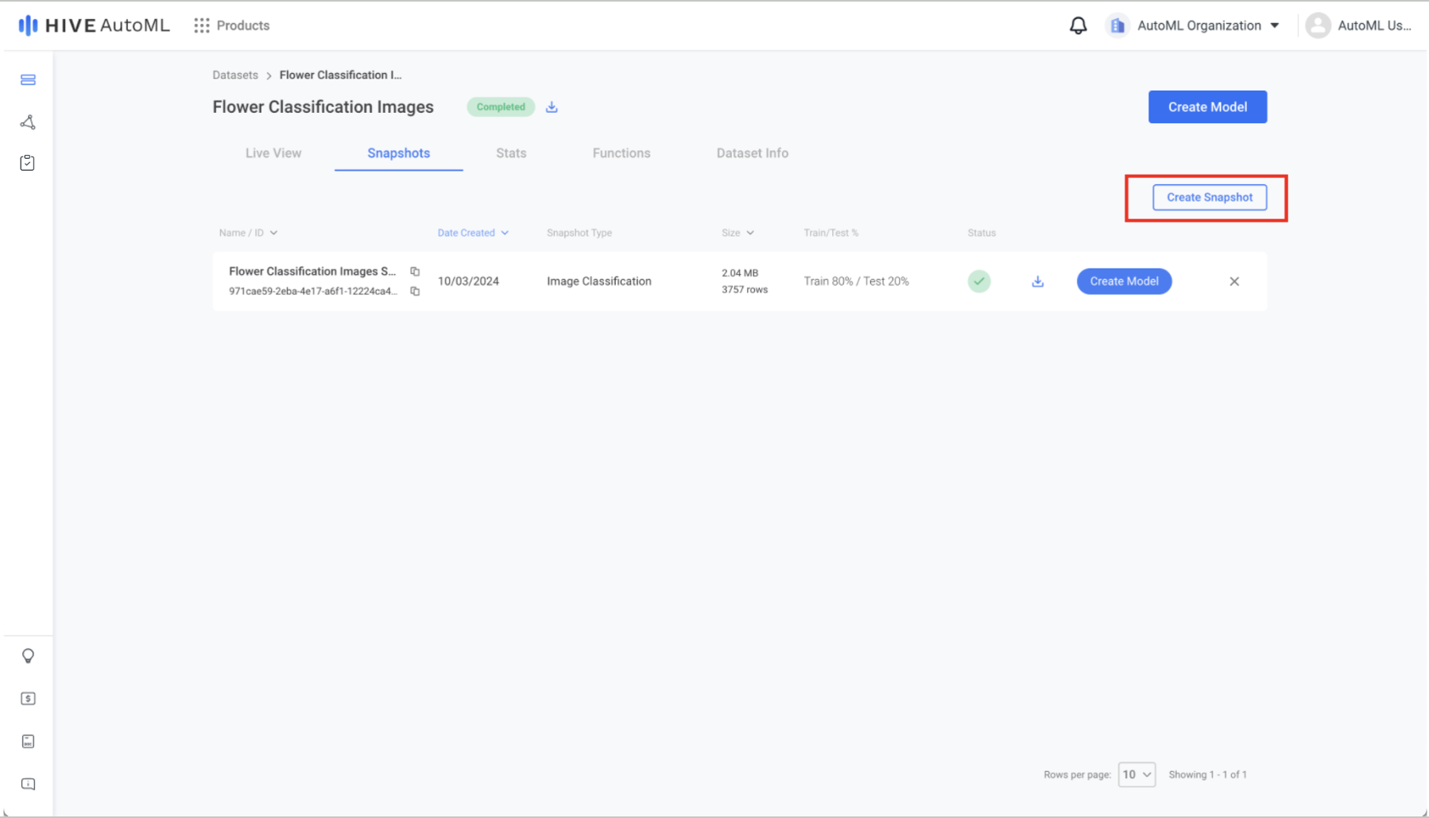Open the models graph icon in sidebar
Screen dimensions: 1429x818
point(28,122)
